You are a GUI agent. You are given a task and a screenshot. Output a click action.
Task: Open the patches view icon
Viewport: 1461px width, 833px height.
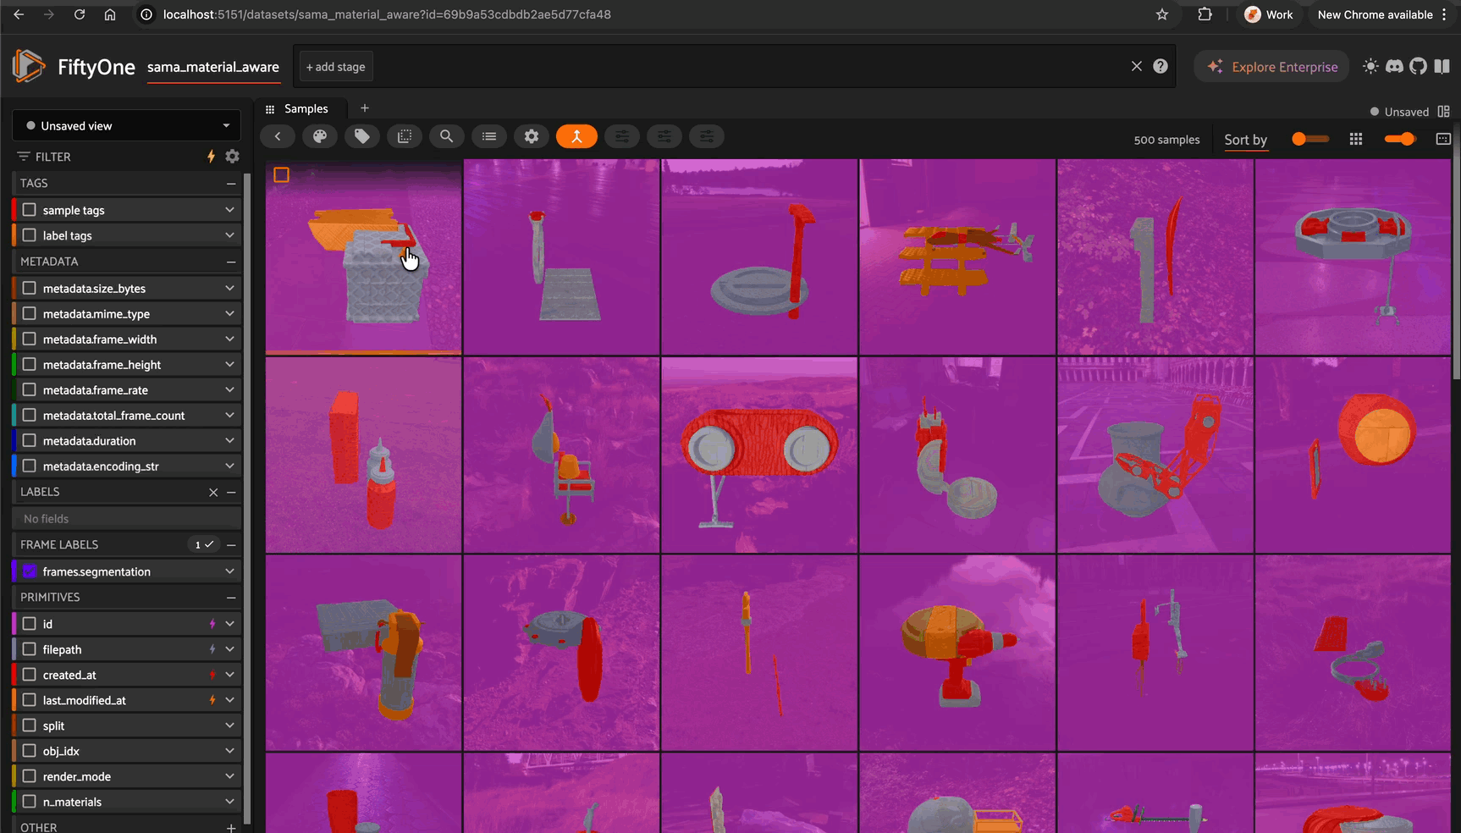click(x=405, y=136)
